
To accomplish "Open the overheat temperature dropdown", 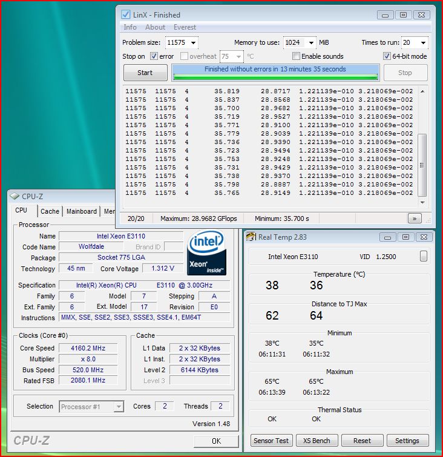I will pos(238,56).
